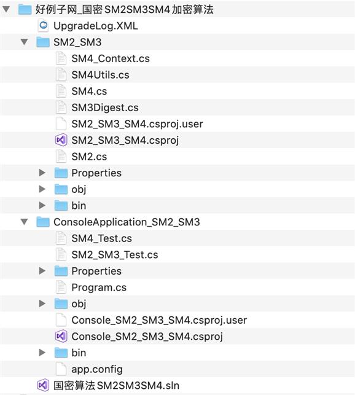Click the Visual Studio icon of SM2_SM3_SM4.csproj
355x395 pixels.
(x=61, y=140)
